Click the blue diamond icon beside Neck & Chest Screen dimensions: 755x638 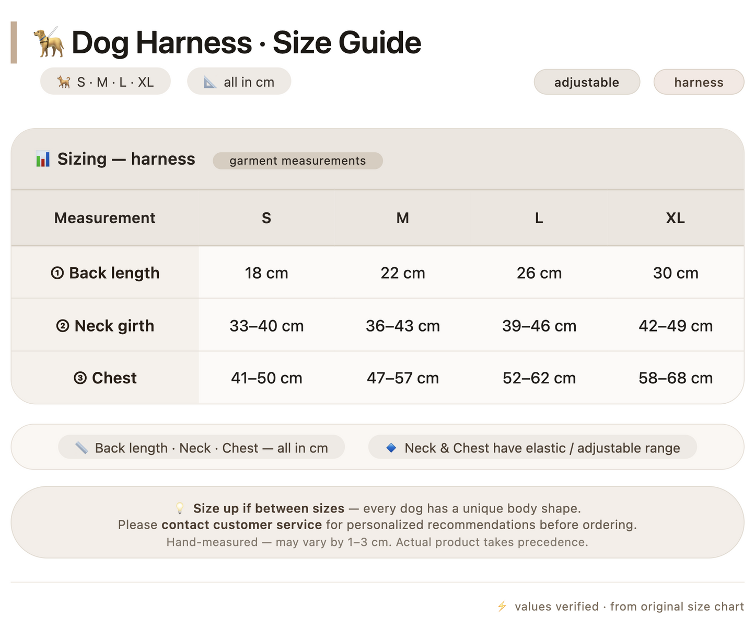(391, 448)
